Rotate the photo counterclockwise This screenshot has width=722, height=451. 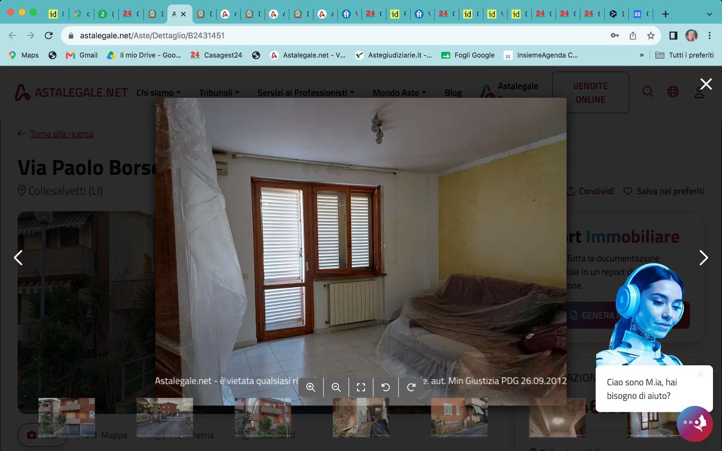[386, 387]
